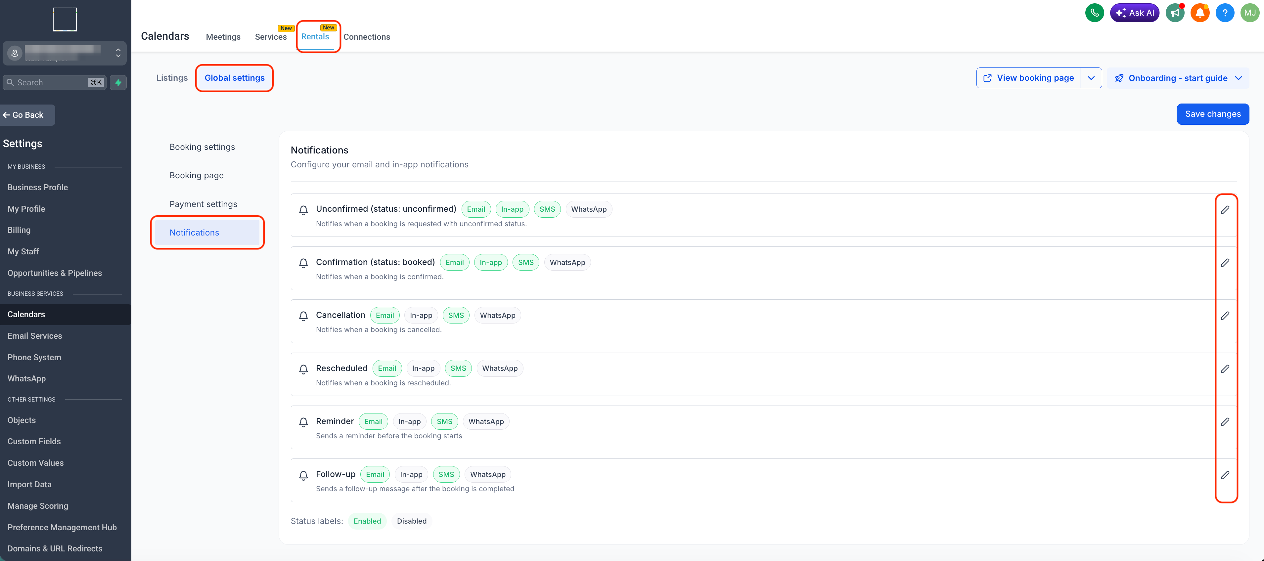Click the sidebar Search field
Screen dimensions: 1264x561
[55, 82]
